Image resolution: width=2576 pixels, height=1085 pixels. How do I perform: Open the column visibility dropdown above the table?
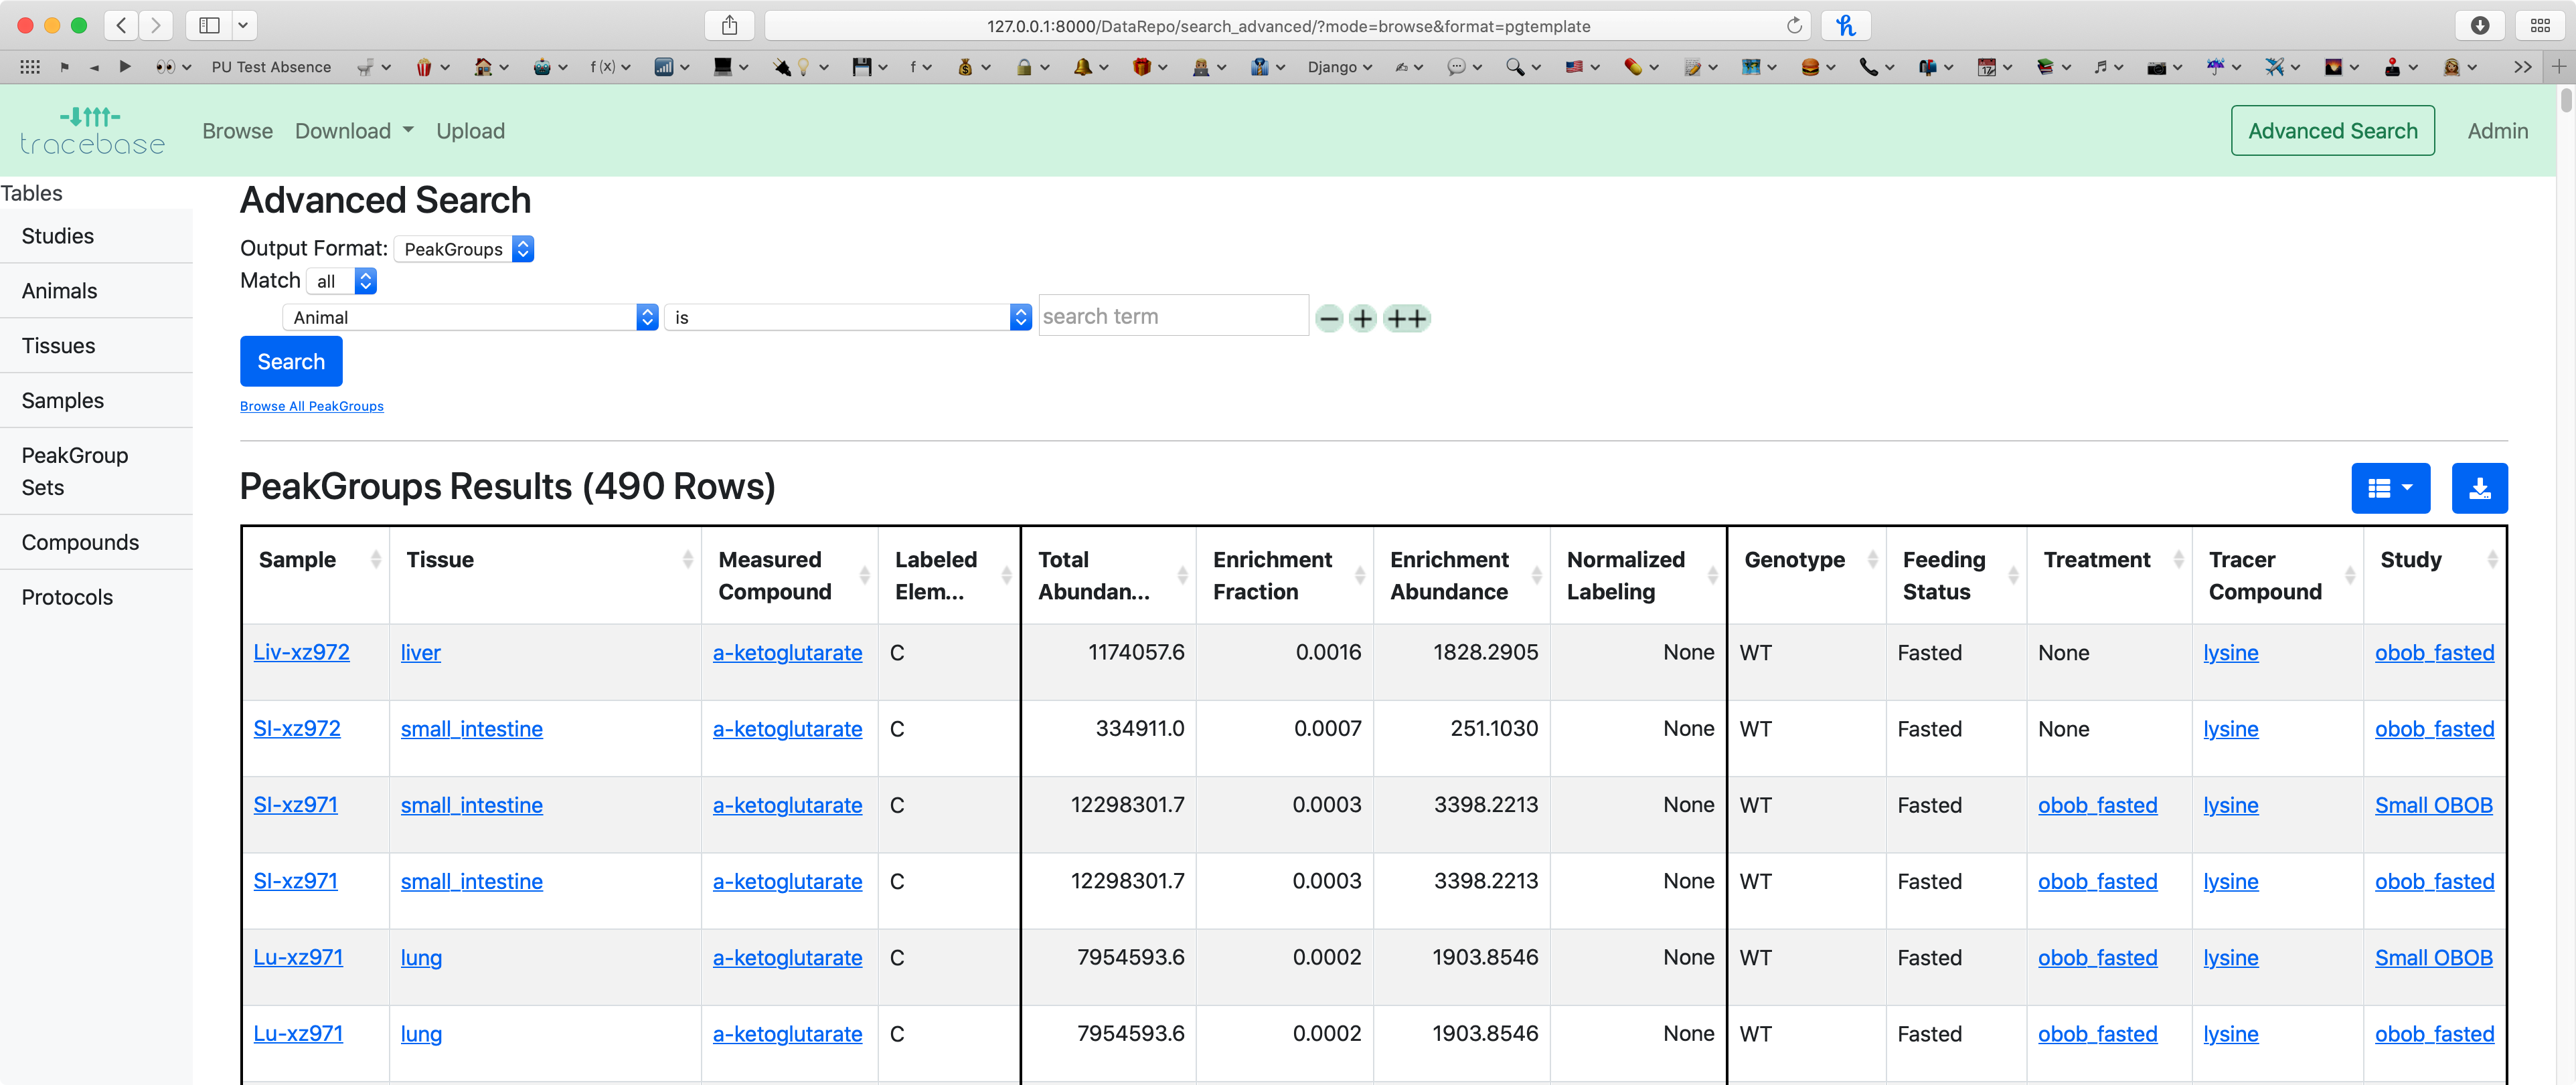(x=2390, y=488)
